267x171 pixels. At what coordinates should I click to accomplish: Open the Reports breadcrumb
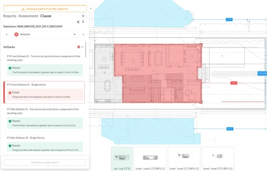point(10,16)
